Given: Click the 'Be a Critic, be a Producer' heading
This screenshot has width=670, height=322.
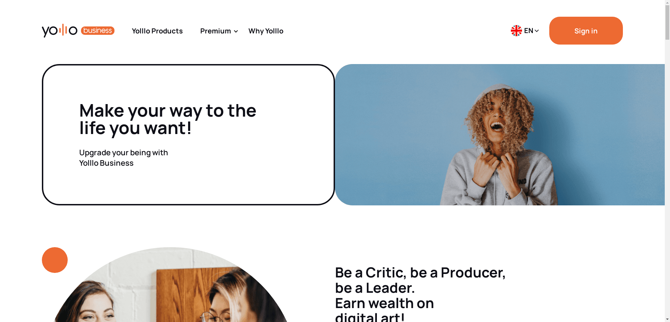Looking at the screenshot, I should coord(420,280).
